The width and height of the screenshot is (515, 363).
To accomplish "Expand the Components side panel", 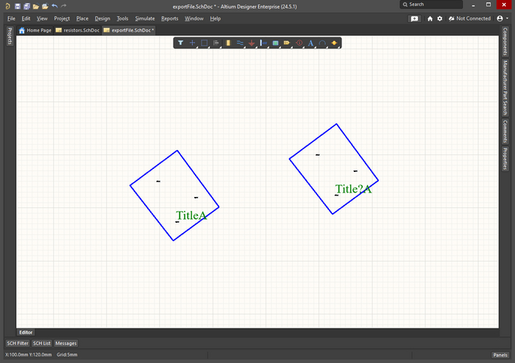I will pos(505,41).
